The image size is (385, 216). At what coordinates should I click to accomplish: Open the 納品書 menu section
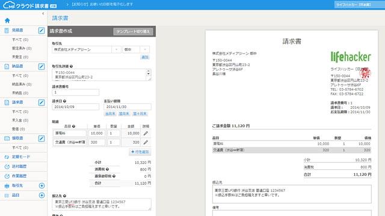(x=17, y=67)
